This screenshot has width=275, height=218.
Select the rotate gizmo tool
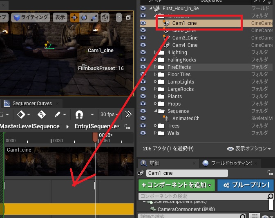[84, 18]
